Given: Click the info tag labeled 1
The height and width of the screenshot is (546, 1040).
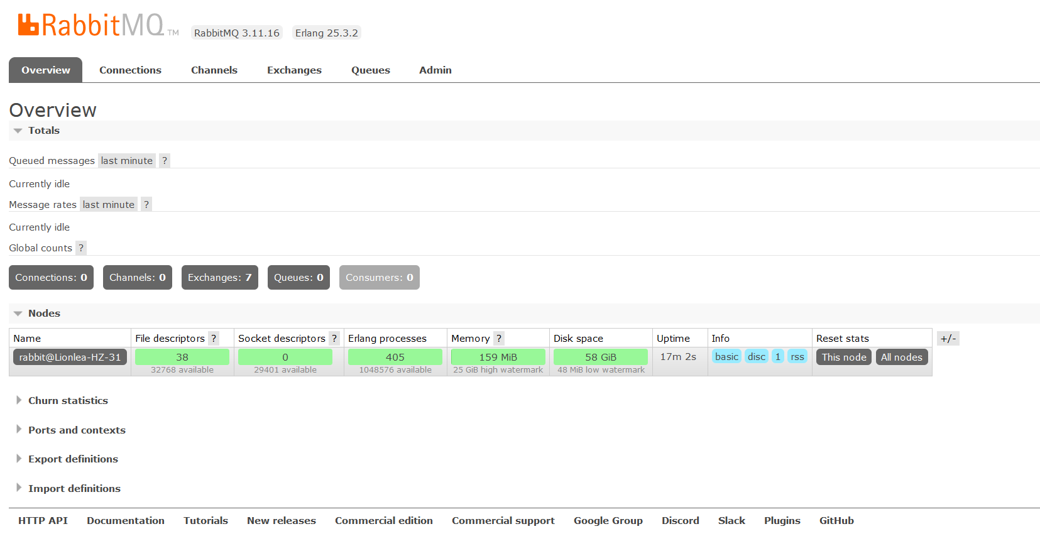Looking at the screenshot, I should click(778, 357).
